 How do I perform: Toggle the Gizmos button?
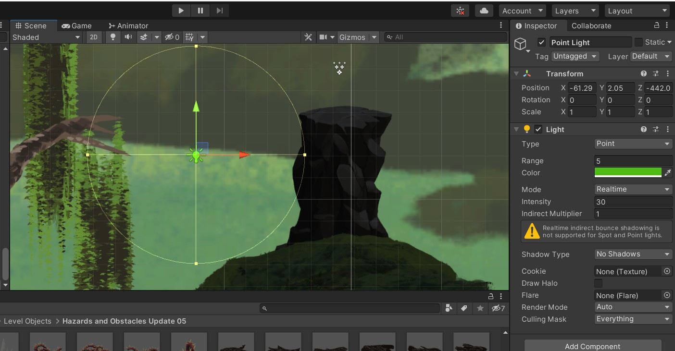pos(352,37)
